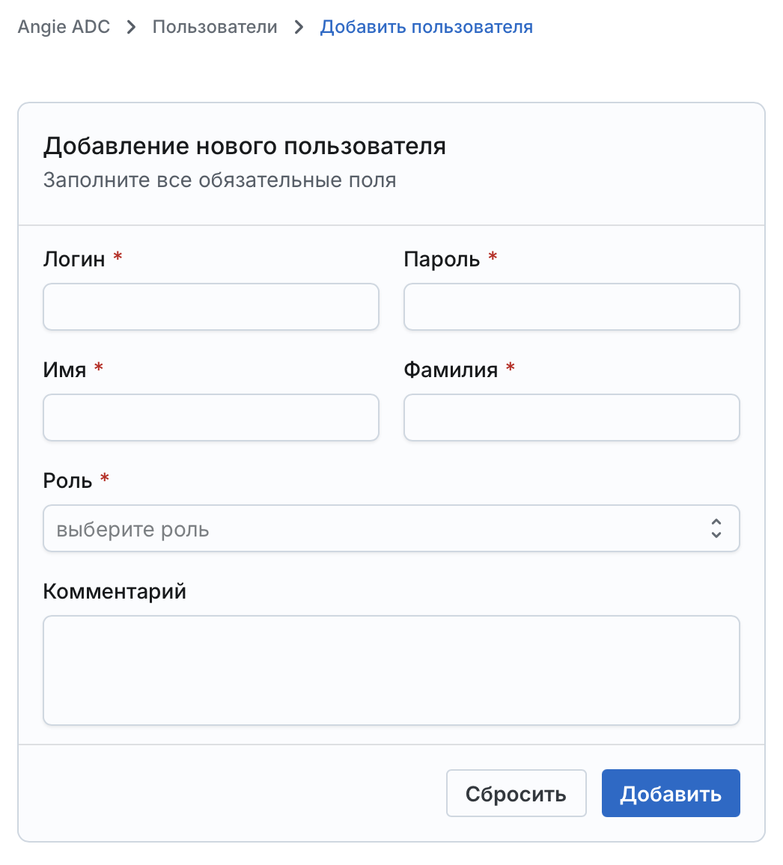Click the Пароль field label

(x=442, y=259)
